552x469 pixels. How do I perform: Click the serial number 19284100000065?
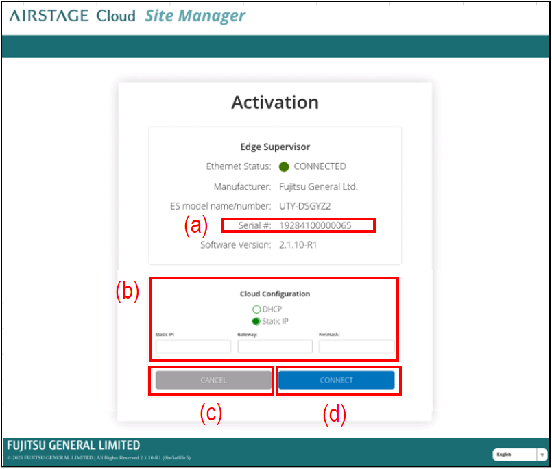tap(315, 225)
